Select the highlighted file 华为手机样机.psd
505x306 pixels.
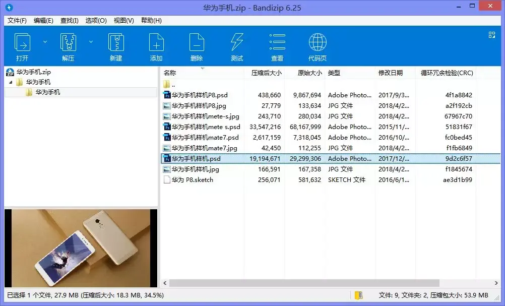point(196,159)
